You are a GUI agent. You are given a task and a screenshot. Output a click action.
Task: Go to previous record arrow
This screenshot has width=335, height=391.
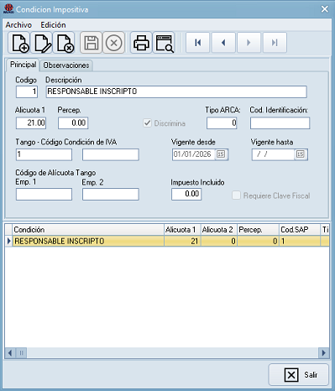[x=223, y=43]
